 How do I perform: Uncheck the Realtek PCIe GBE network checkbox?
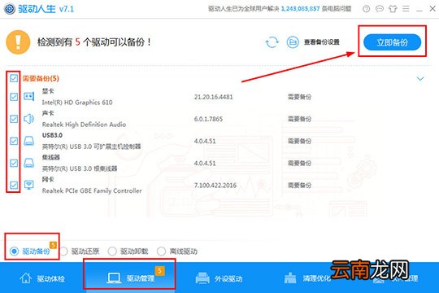pos(14,185)
